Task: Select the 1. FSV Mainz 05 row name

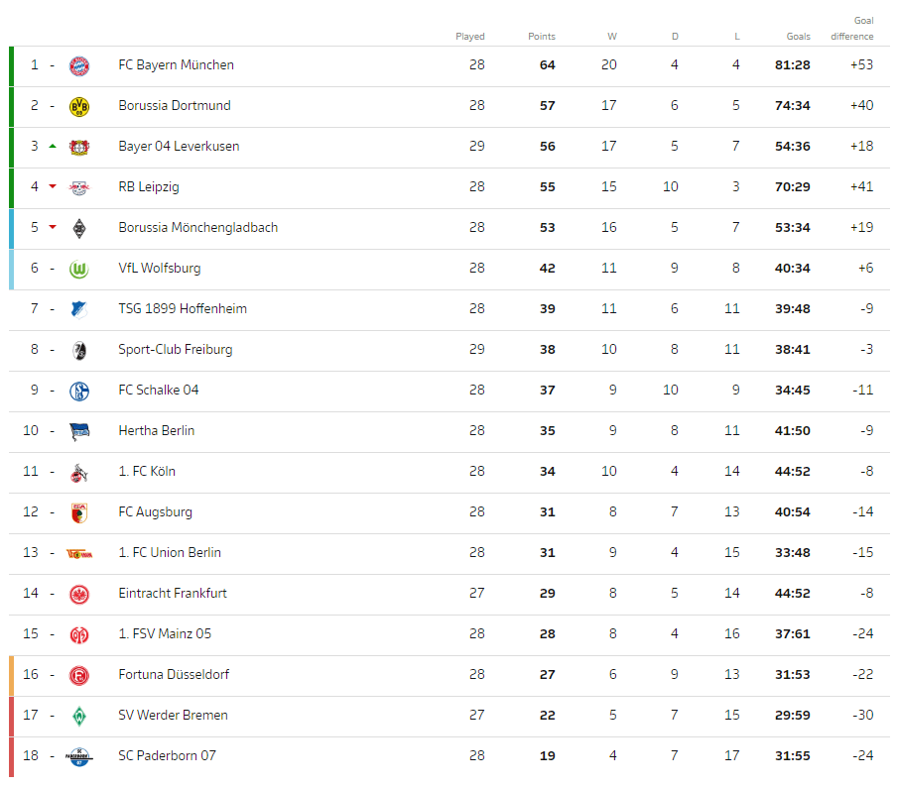Action: [x=165, y=634]
